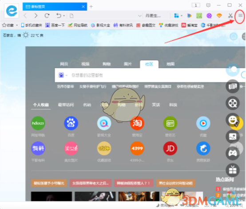Open a new tab with the plus button
The height and width of the screenshot is (209, 246).
[x=91, y=6]
